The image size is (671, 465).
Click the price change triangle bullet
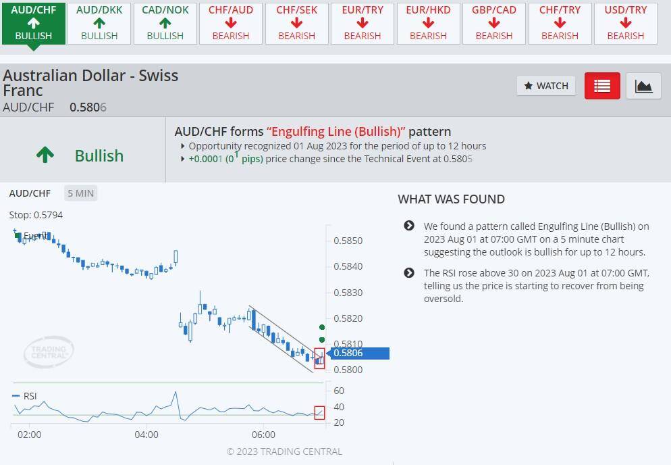(183, 159)
